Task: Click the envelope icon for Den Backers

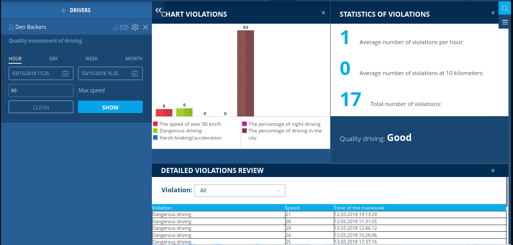Action: coord(124,27)
